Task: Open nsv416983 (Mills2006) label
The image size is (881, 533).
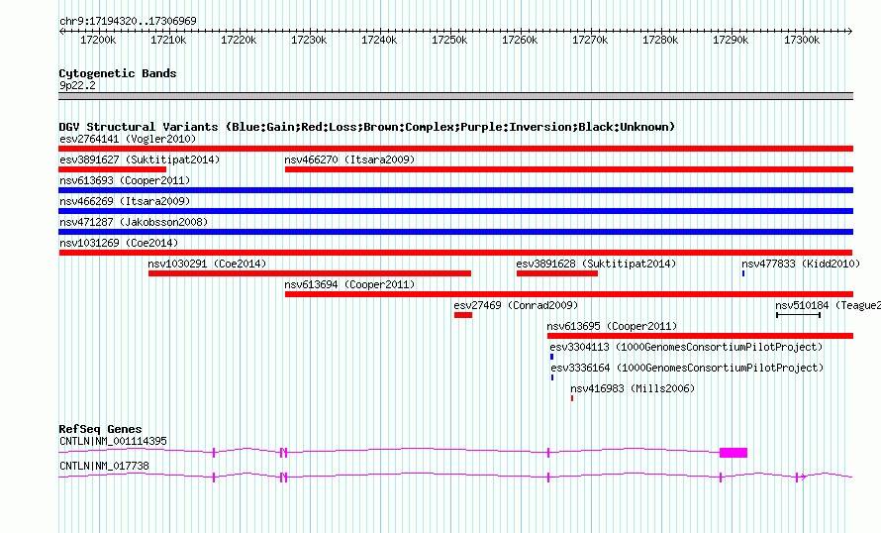Action: 633,388
